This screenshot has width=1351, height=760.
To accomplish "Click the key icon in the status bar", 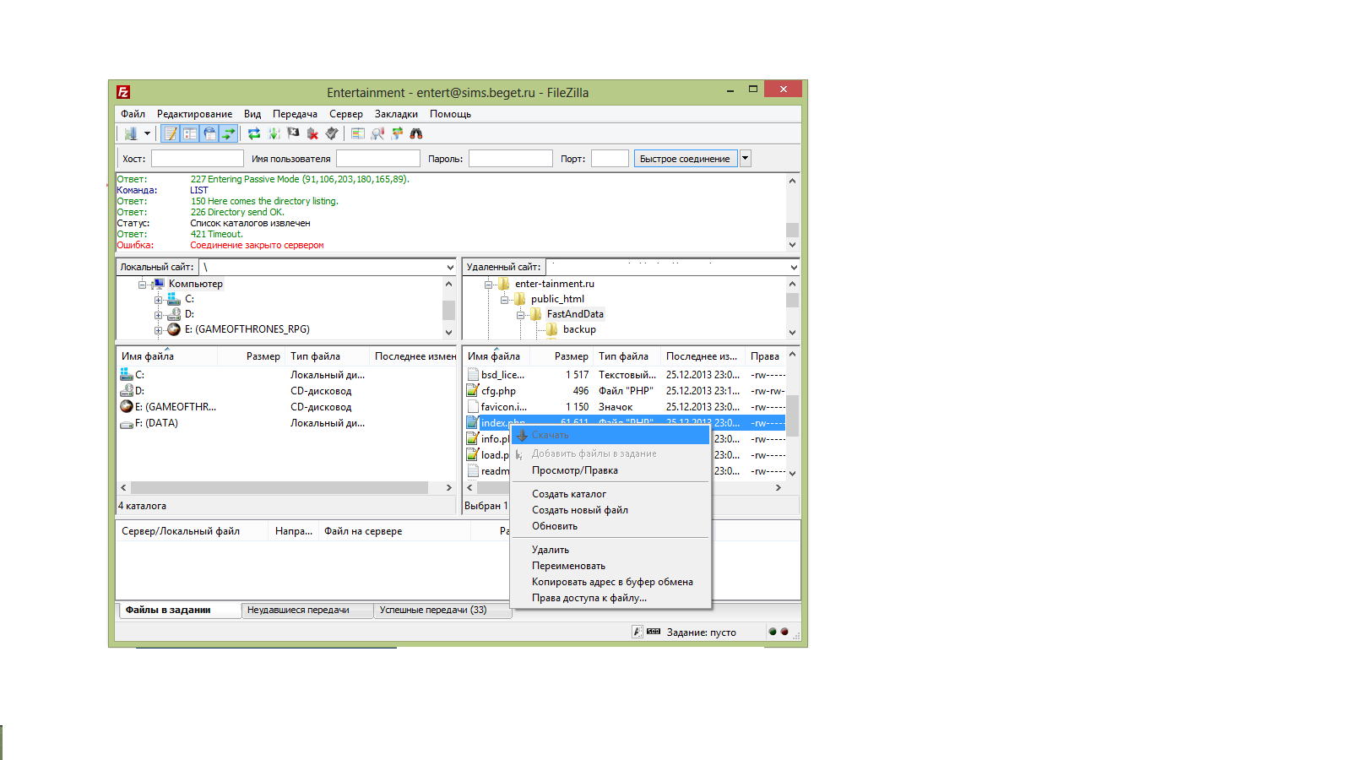I will pos(638,632).
